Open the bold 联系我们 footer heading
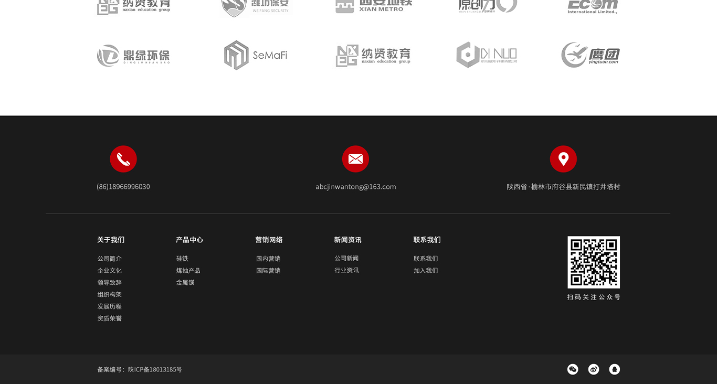 pyautogui.click(x=427, y=240)
